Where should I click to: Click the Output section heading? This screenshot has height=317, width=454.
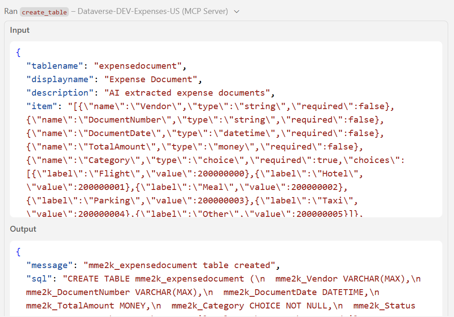[x=23, y=229]
